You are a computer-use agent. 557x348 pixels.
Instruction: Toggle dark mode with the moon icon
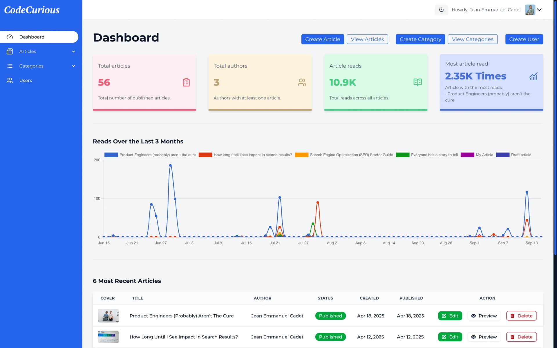click(x=441, y=10)
